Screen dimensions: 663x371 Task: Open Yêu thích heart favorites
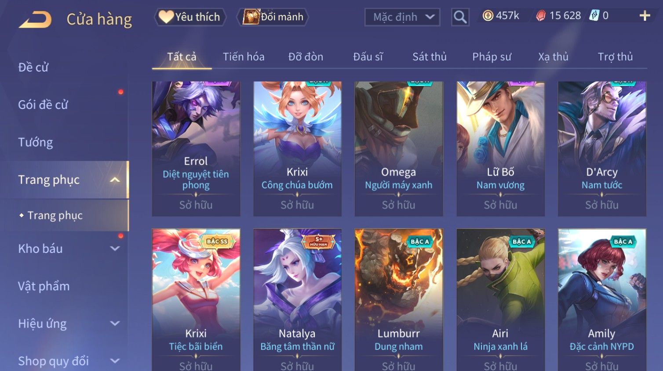tap(190, 17)
